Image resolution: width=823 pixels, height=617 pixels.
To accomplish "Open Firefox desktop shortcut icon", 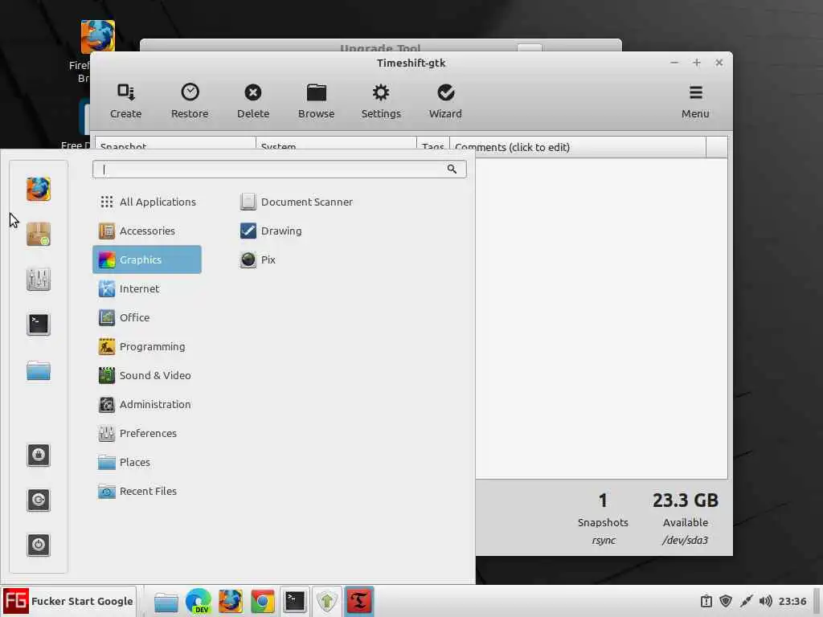I will (x=97, y=37).
